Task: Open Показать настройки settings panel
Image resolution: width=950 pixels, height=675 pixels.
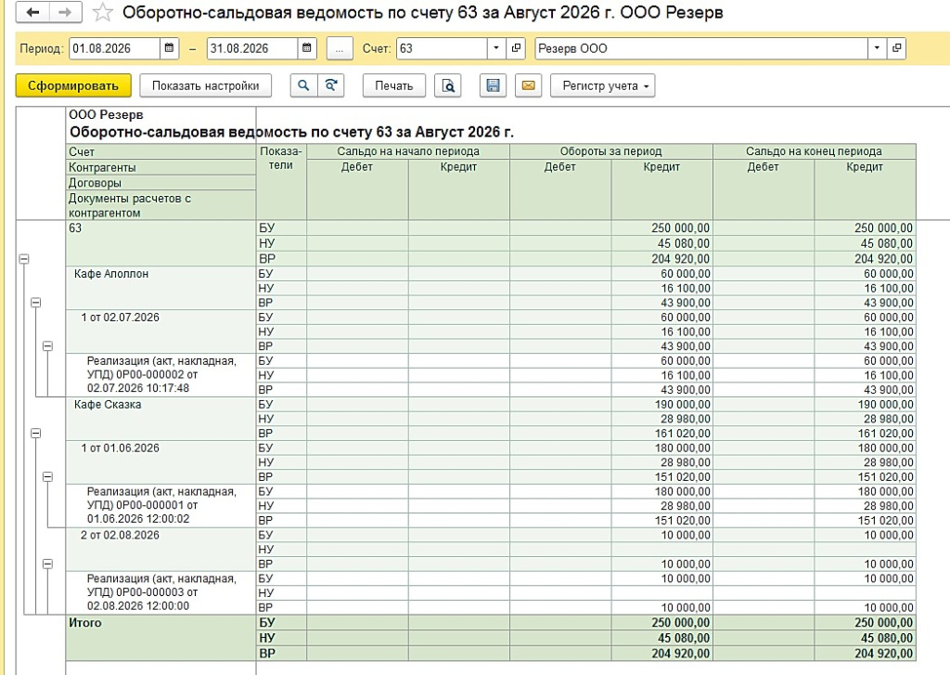Action: pos(205,85)
